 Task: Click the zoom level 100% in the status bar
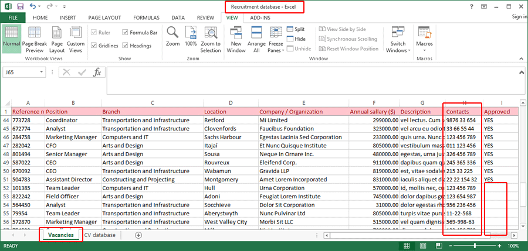[x=513, y=246]
